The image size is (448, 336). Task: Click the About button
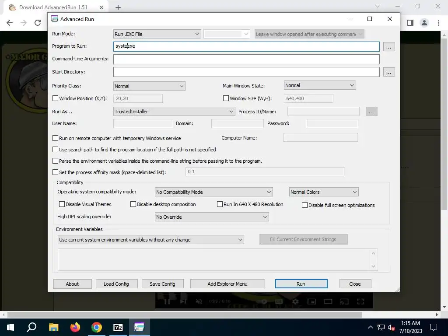72,284
